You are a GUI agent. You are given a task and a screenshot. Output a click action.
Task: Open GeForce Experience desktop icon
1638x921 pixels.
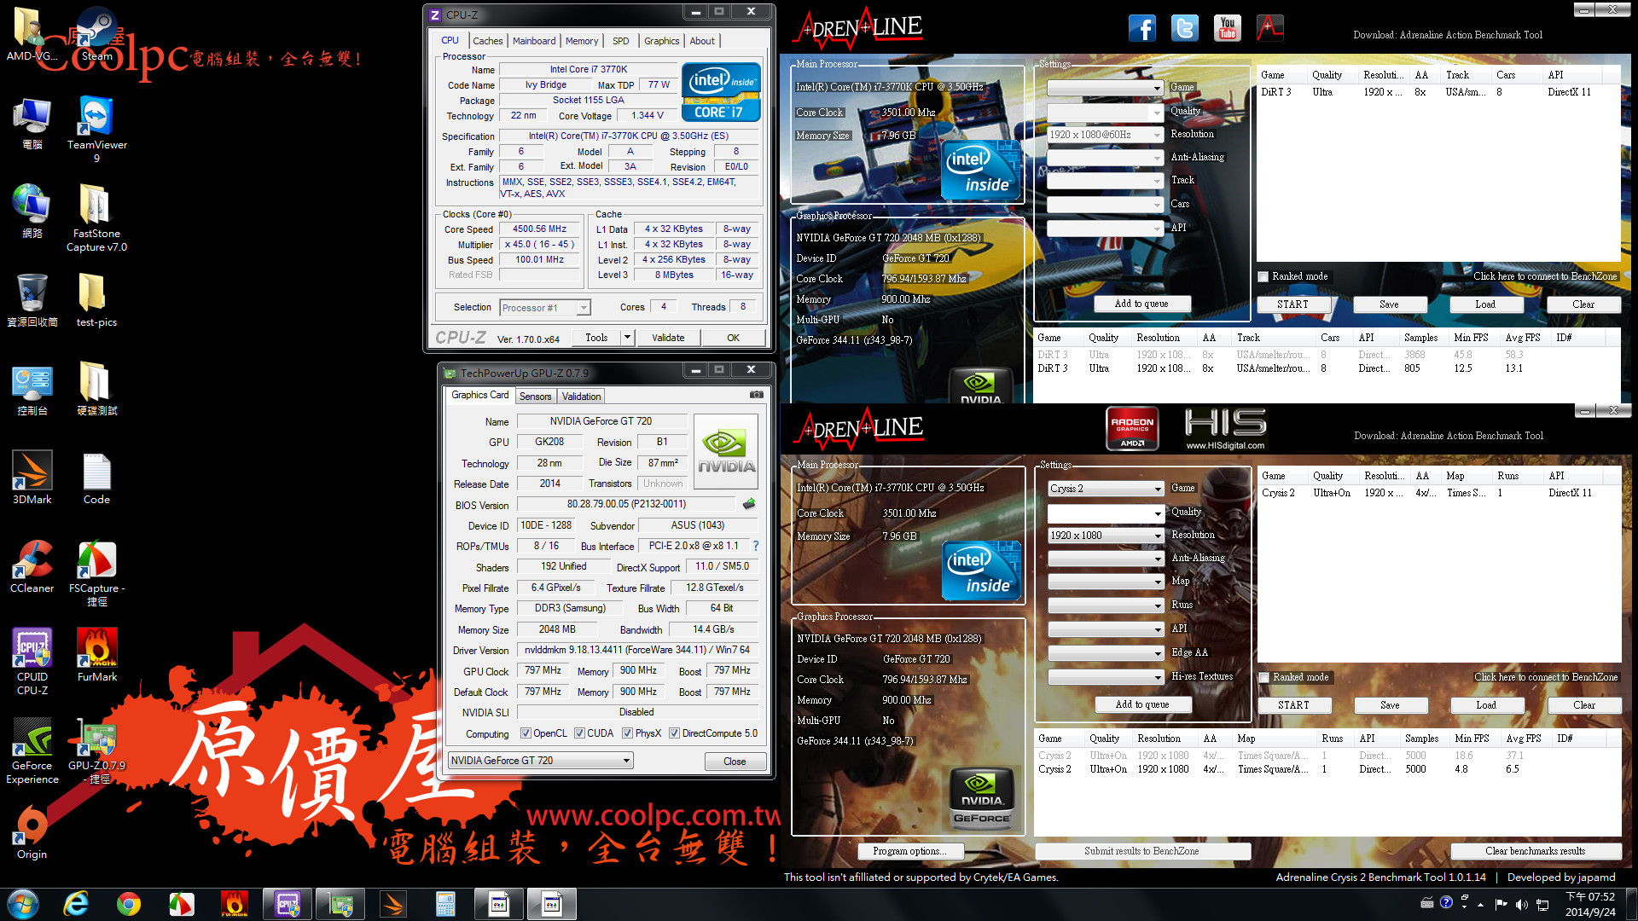coord(32,750)
